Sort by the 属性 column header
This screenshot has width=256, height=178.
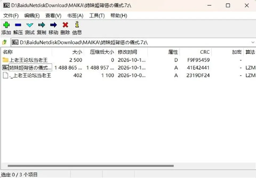(x=164, y=52)
